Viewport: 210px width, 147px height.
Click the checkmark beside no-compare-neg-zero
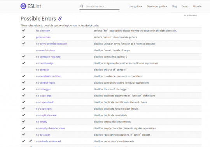coord(24,56)
